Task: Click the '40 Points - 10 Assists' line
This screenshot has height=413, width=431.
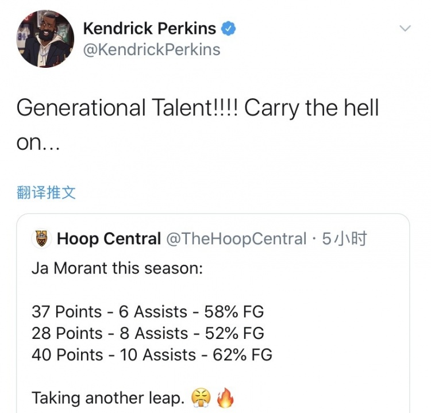Action: tap(152, 354)
